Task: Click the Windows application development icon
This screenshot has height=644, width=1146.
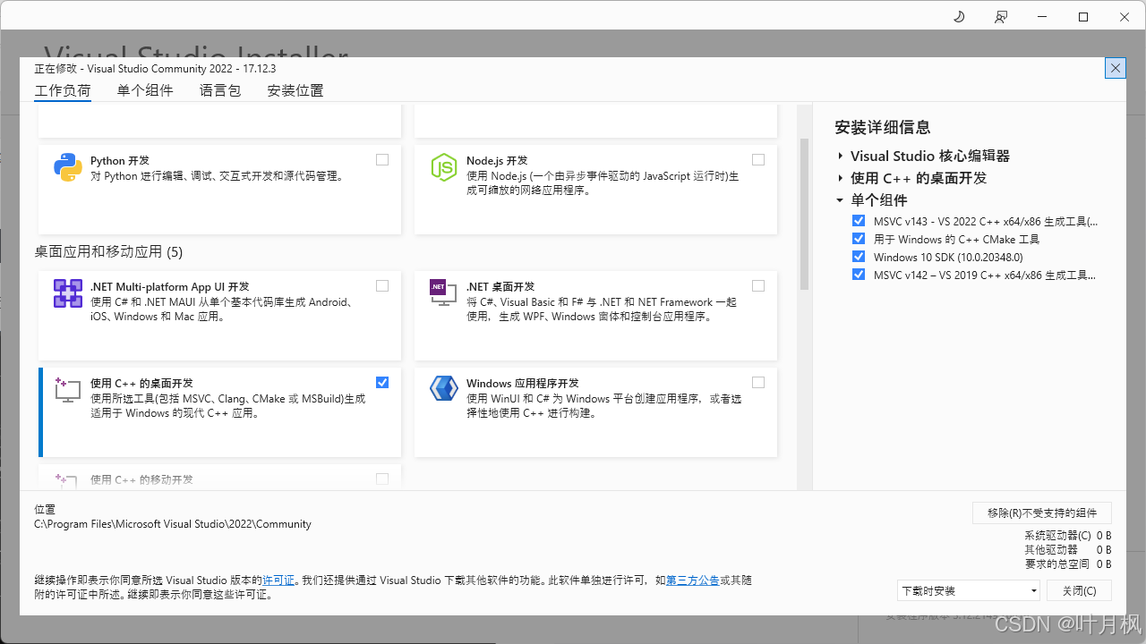Action: tap(444, 388)
